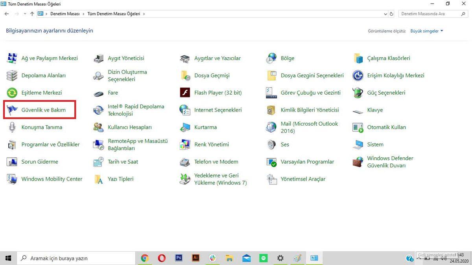Open Ses settings
The width and height of the screenshot is (472, 265).
(285, 144)
